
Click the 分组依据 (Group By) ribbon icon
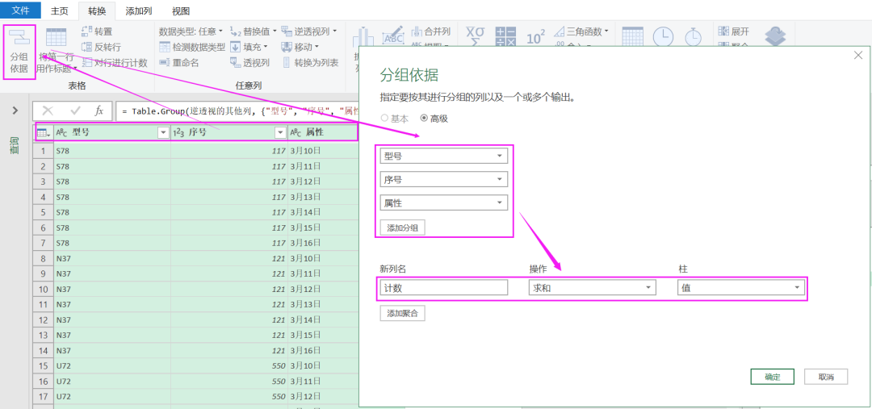19,36
